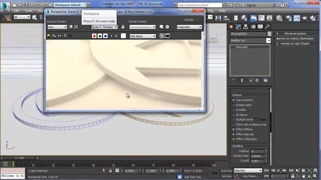321x180 pixels.
Task: Switch to the Create panel tab
Action: (231, 26)
